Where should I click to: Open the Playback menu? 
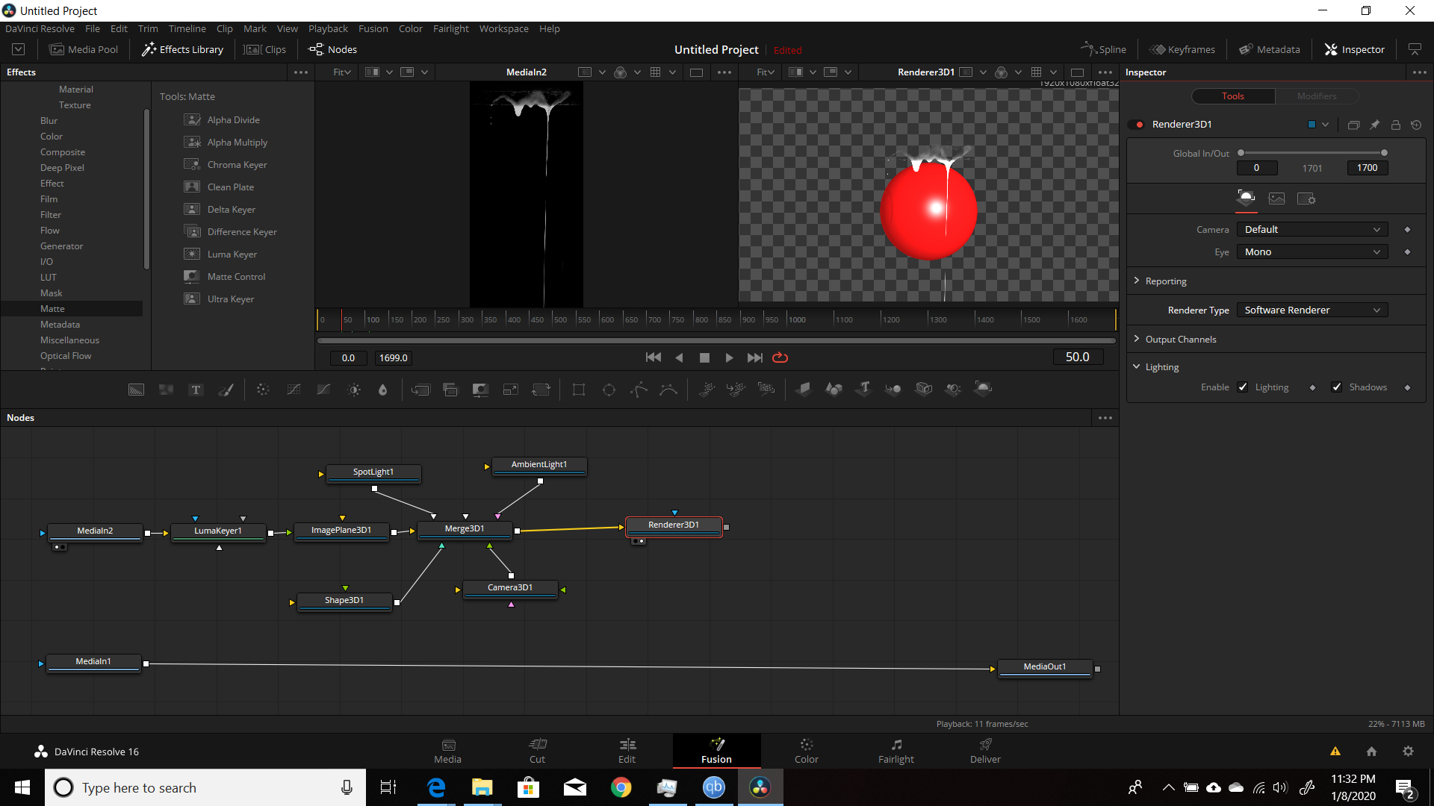pos(328,28)
